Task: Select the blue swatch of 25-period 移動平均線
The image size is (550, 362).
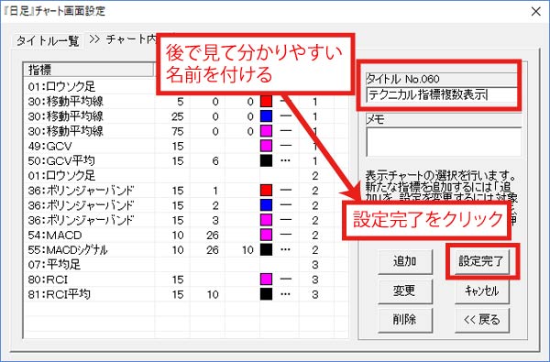Action: coord(266,116)
